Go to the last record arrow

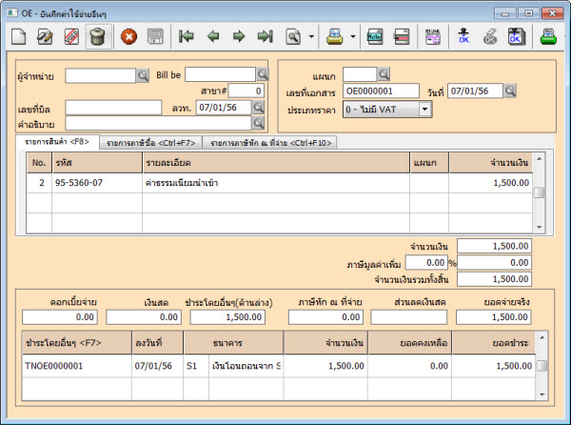click(x=266, y=36)
